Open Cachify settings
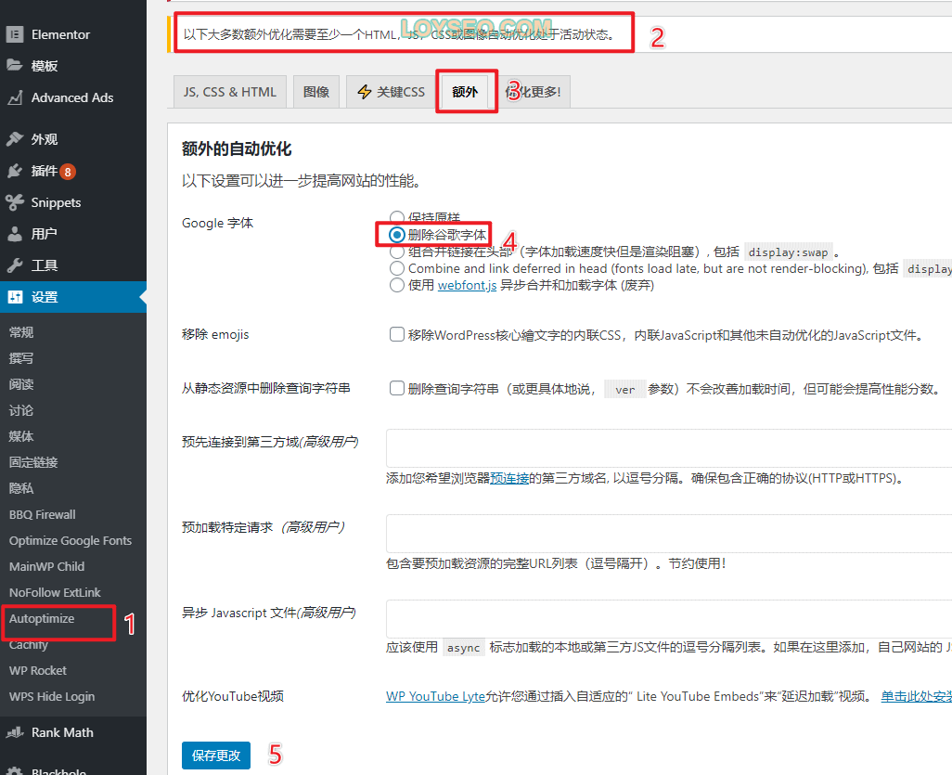This screenshot has width=952, height=775. pyautogui.click(x=29, y=645)
